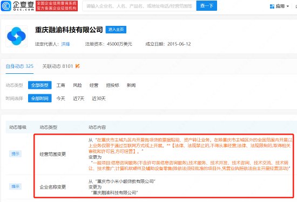Click the company logo thumbnail

coord(17,36)
